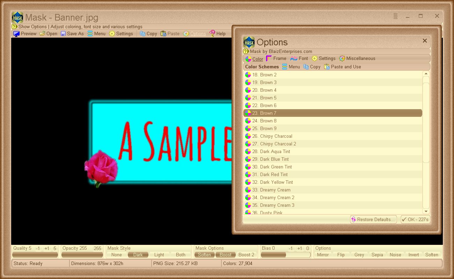Pick the '33. Dreamy Cream' scheme
This screenshot has height=279, width=454.
333,190
